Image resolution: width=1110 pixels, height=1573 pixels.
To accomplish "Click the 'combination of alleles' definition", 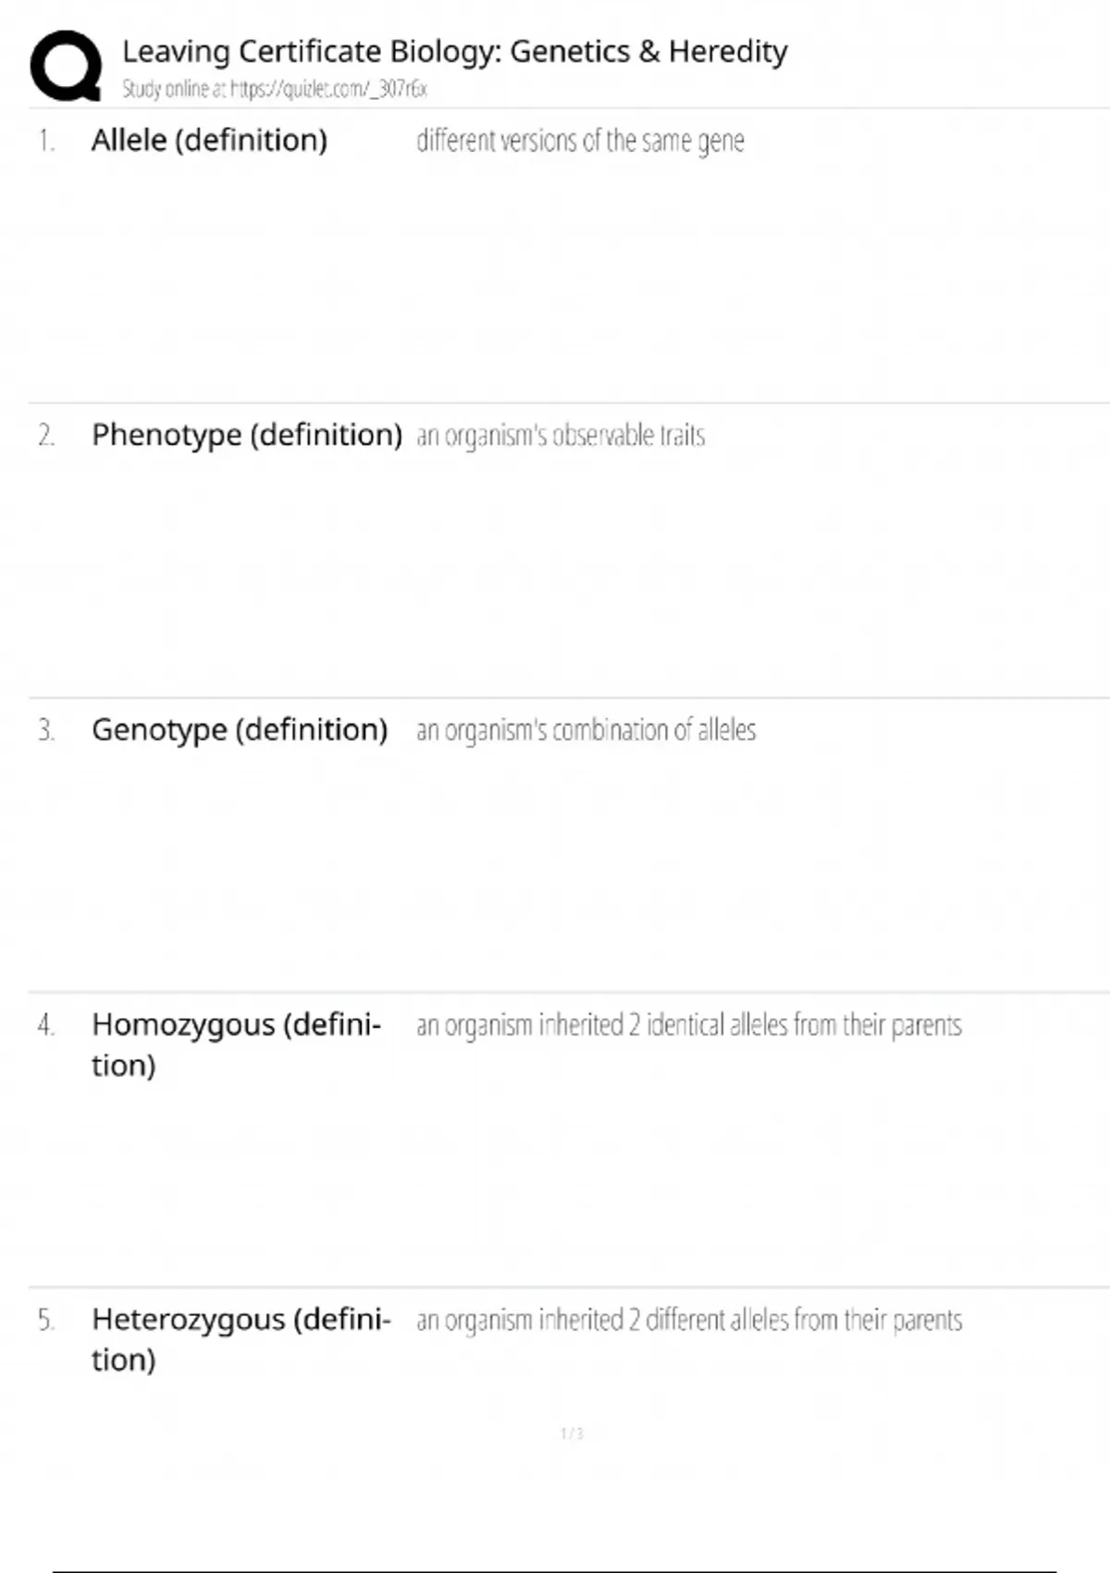I will click(586, 730).
